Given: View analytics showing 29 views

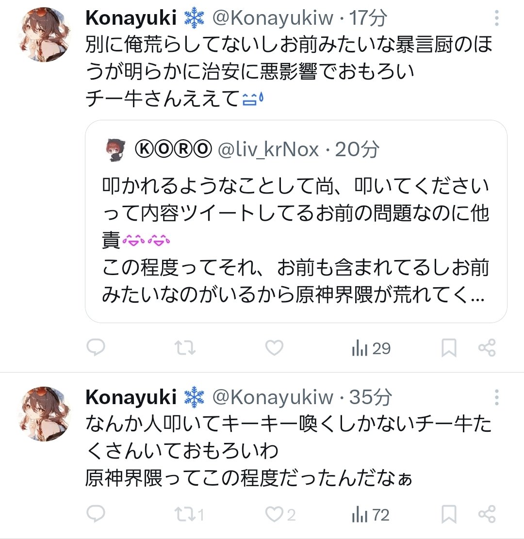Looking at the screenshot, I should coord(371,348).
